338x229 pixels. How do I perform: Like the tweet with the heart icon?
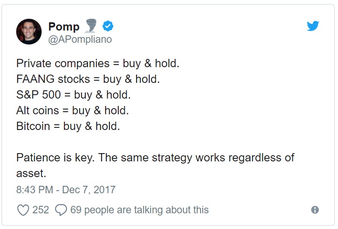click(23, 210)
